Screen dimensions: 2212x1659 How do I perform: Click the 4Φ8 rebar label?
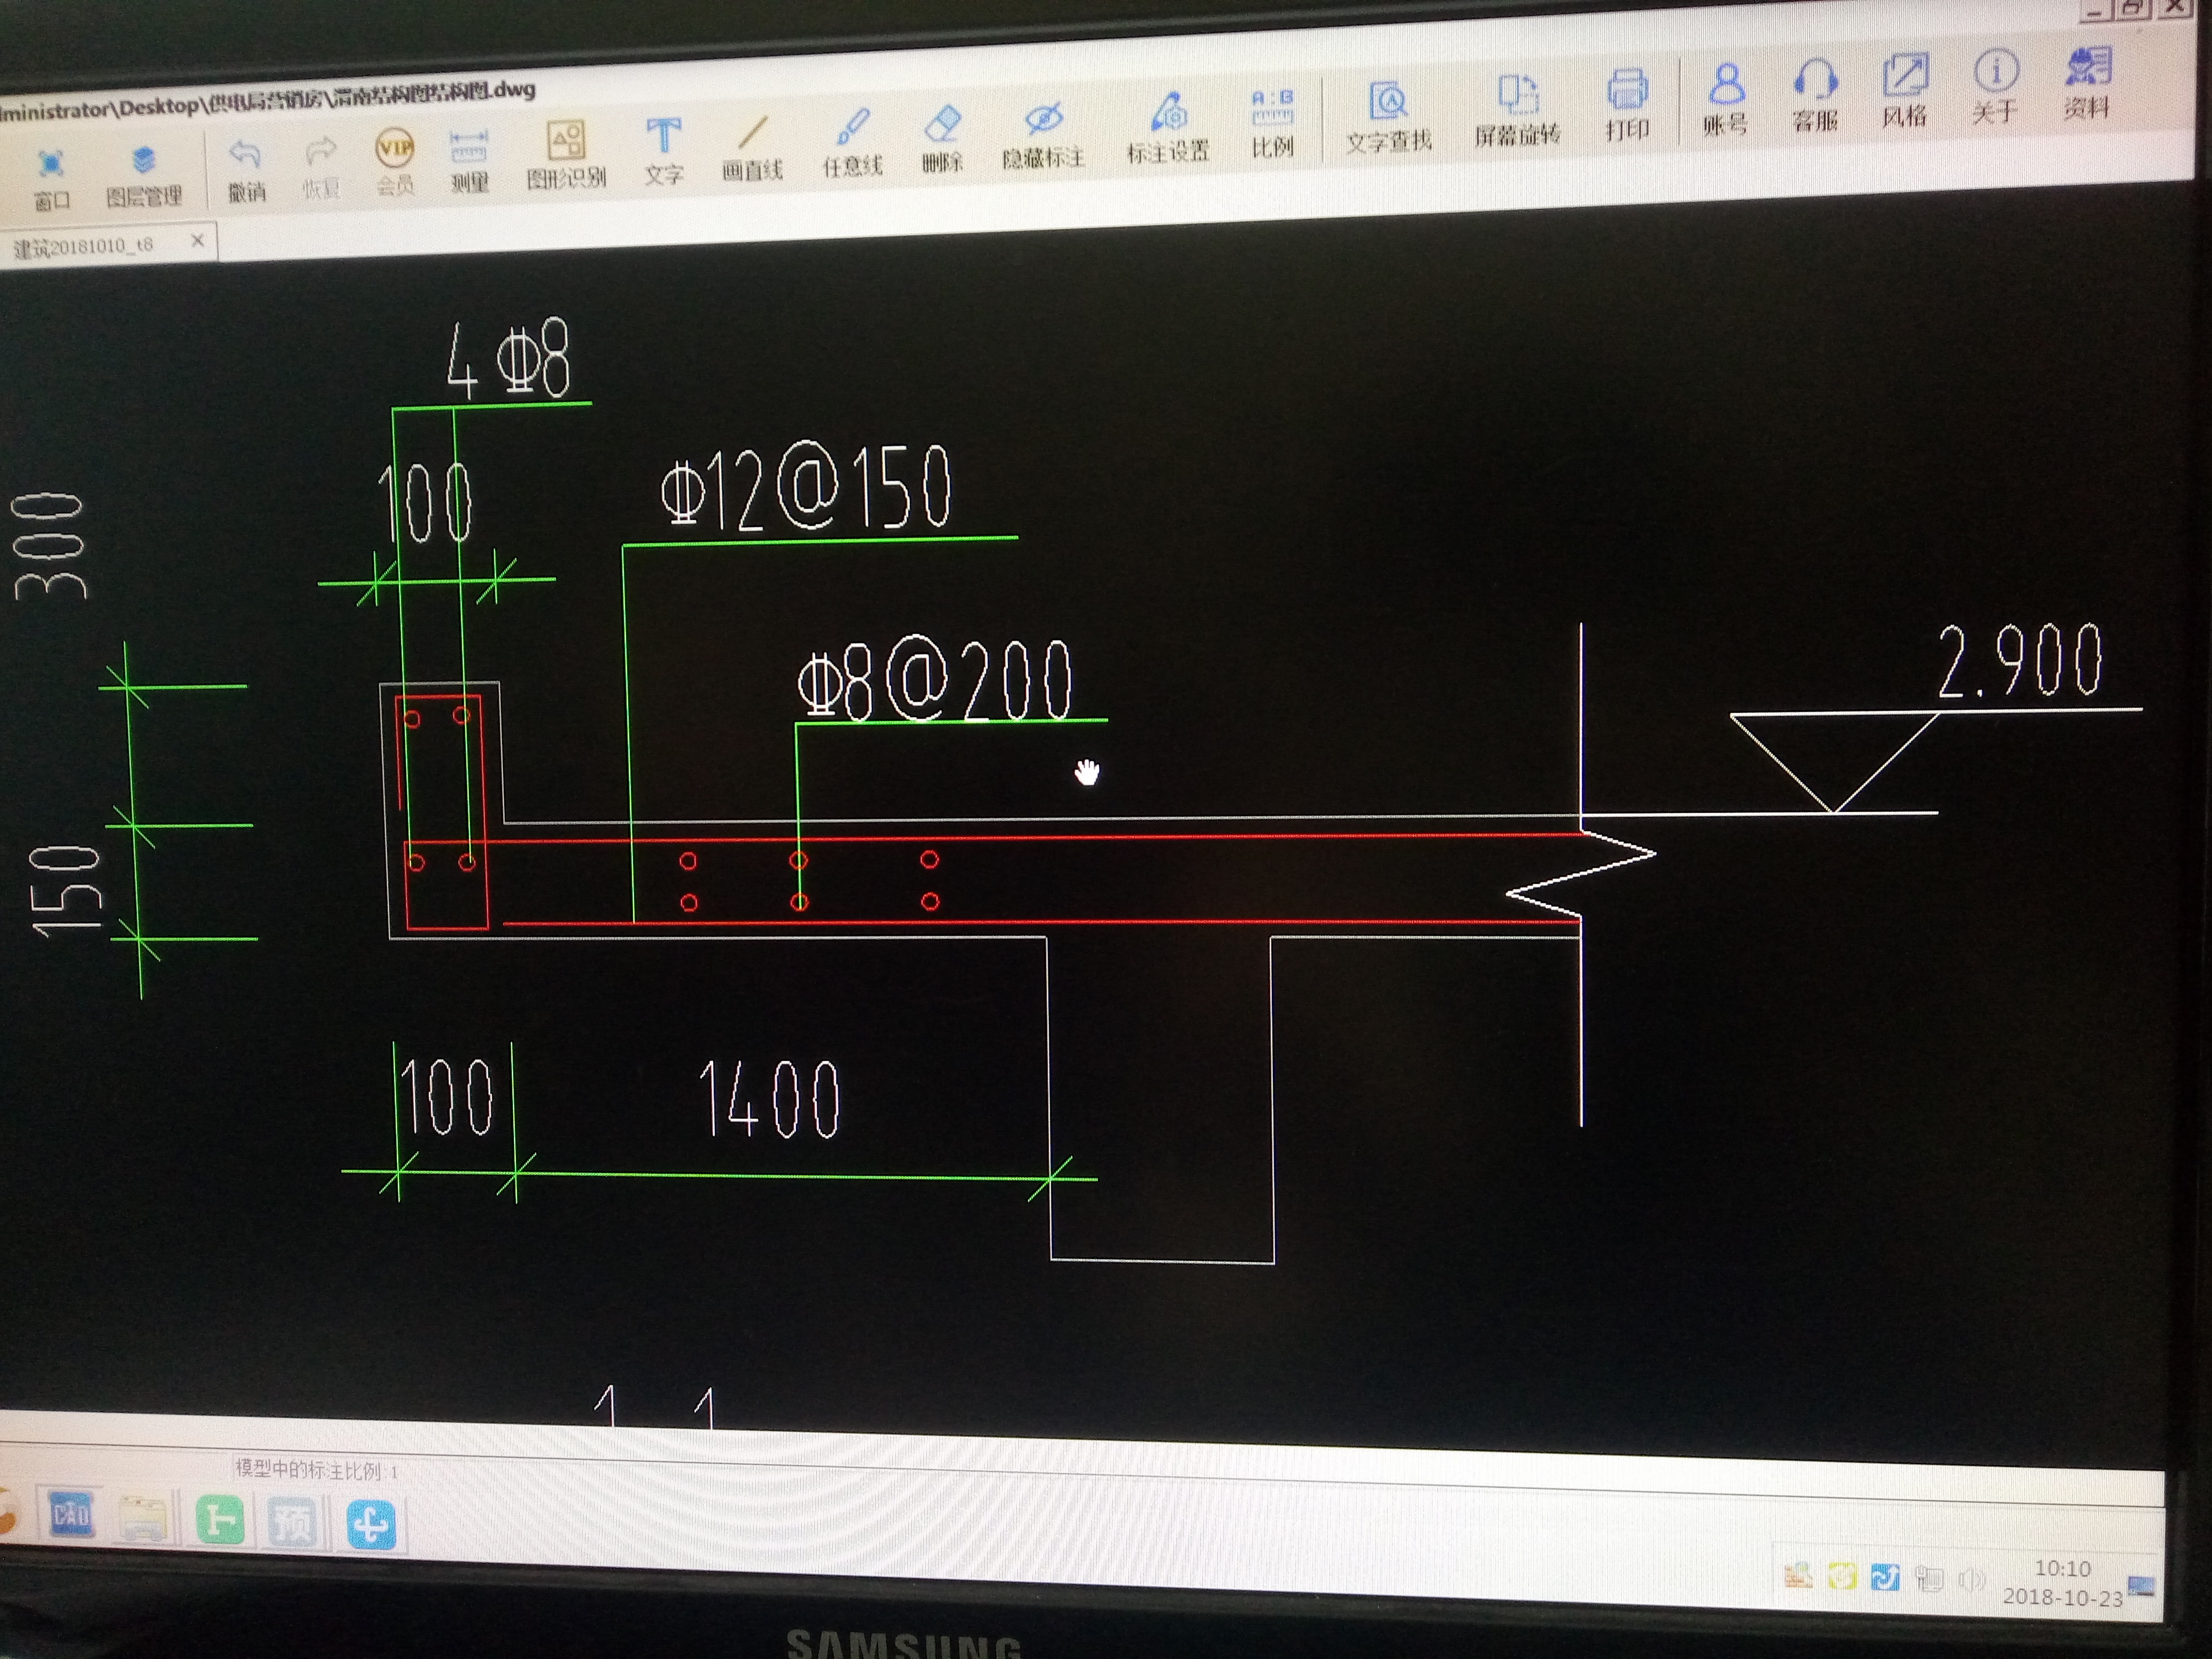[508, 359]
